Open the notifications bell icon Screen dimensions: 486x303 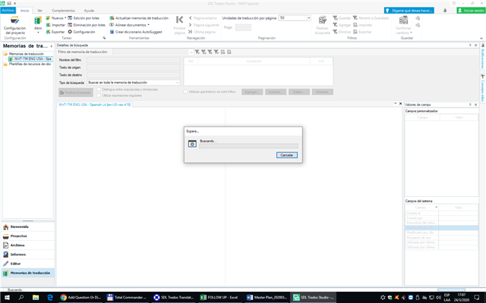coord(445,11)
